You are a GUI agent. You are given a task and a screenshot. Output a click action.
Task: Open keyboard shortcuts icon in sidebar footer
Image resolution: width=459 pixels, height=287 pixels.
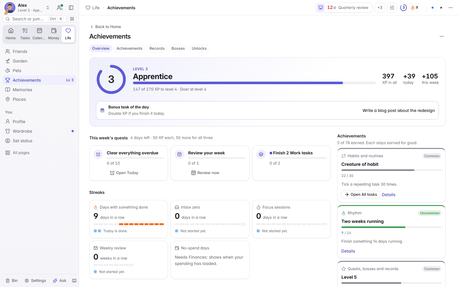[74, 281]
